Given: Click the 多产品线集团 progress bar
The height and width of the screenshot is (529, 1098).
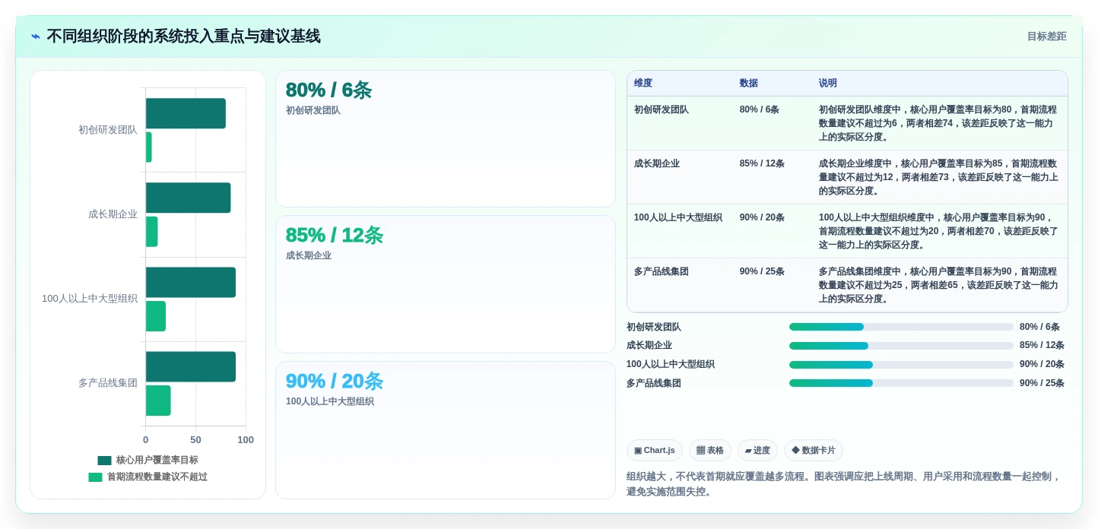Looking at the screenshot, I should 901,383.
